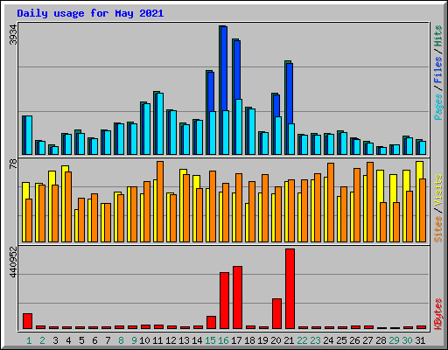Click day 26 on the x-axis
Viewport: 448px width, 350px height.
click(x=354, y=340)
